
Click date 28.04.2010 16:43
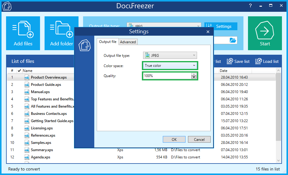point(234,77)
